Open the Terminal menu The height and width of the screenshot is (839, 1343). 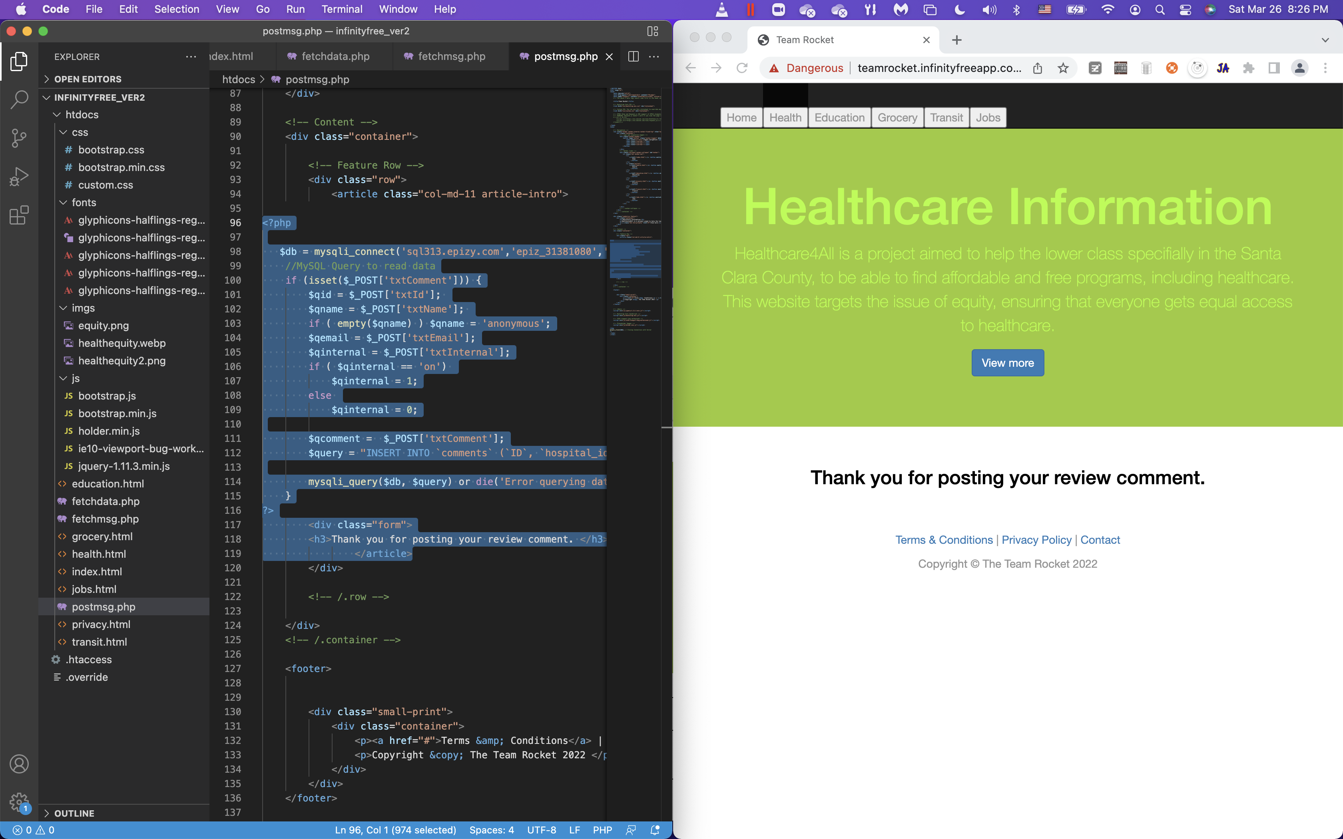[342, 9]
